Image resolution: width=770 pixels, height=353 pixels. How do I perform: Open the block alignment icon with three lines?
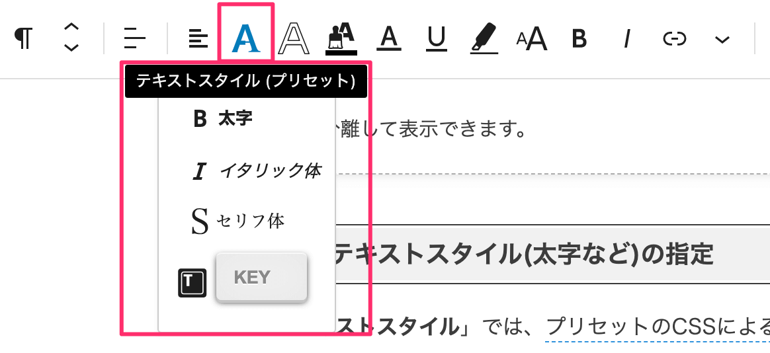click(135, 38)
